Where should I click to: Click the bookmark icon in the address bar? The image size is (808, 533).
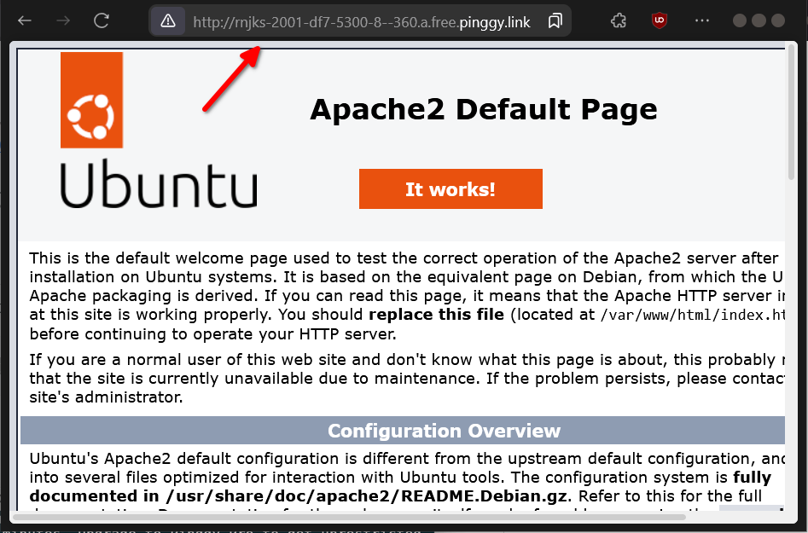click(x=555, y=21)
